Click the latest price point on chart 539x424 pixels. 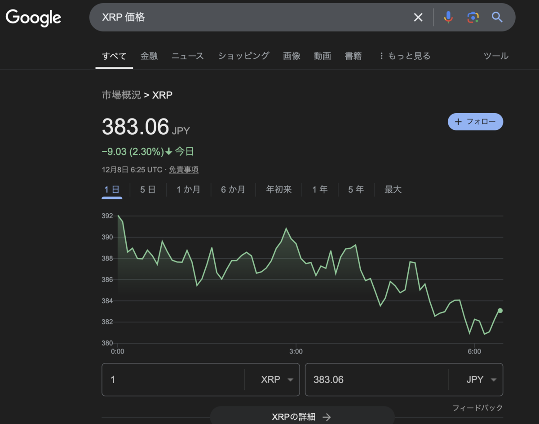click(x=500, y=310)
